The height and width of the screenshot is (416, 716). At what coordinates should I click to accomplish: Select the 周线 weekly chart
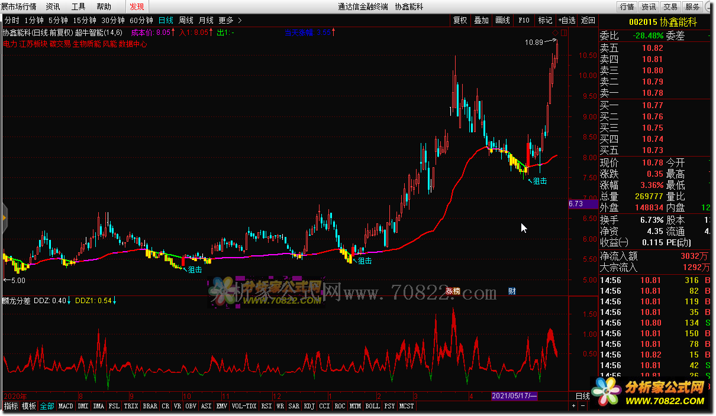(186, 20)
